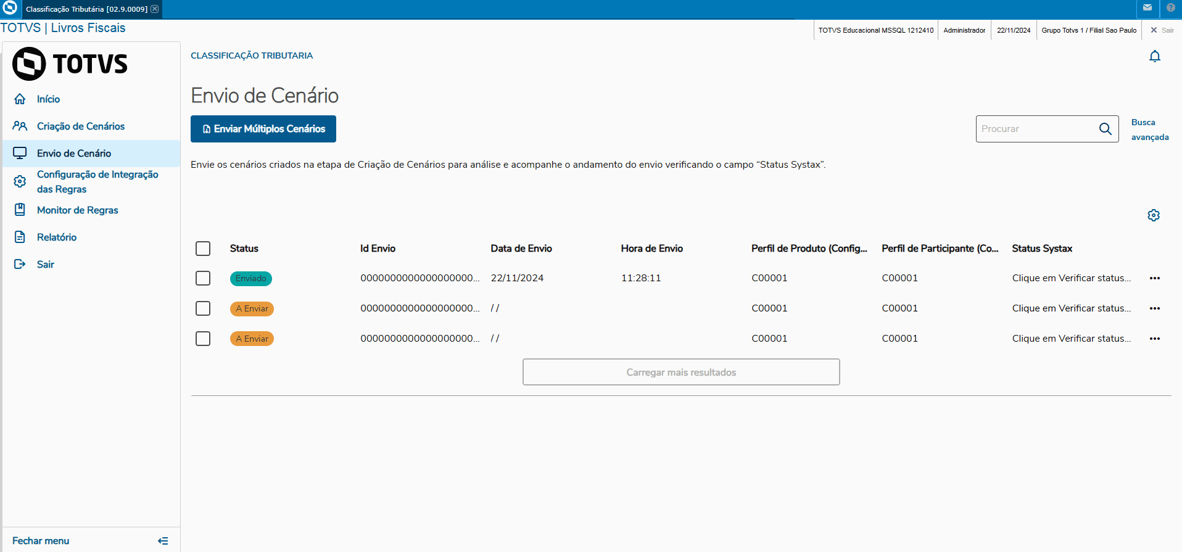Screen dimensions: 1182x552
Task: Click the green Enviado status badge
Action: coord(251,278)
